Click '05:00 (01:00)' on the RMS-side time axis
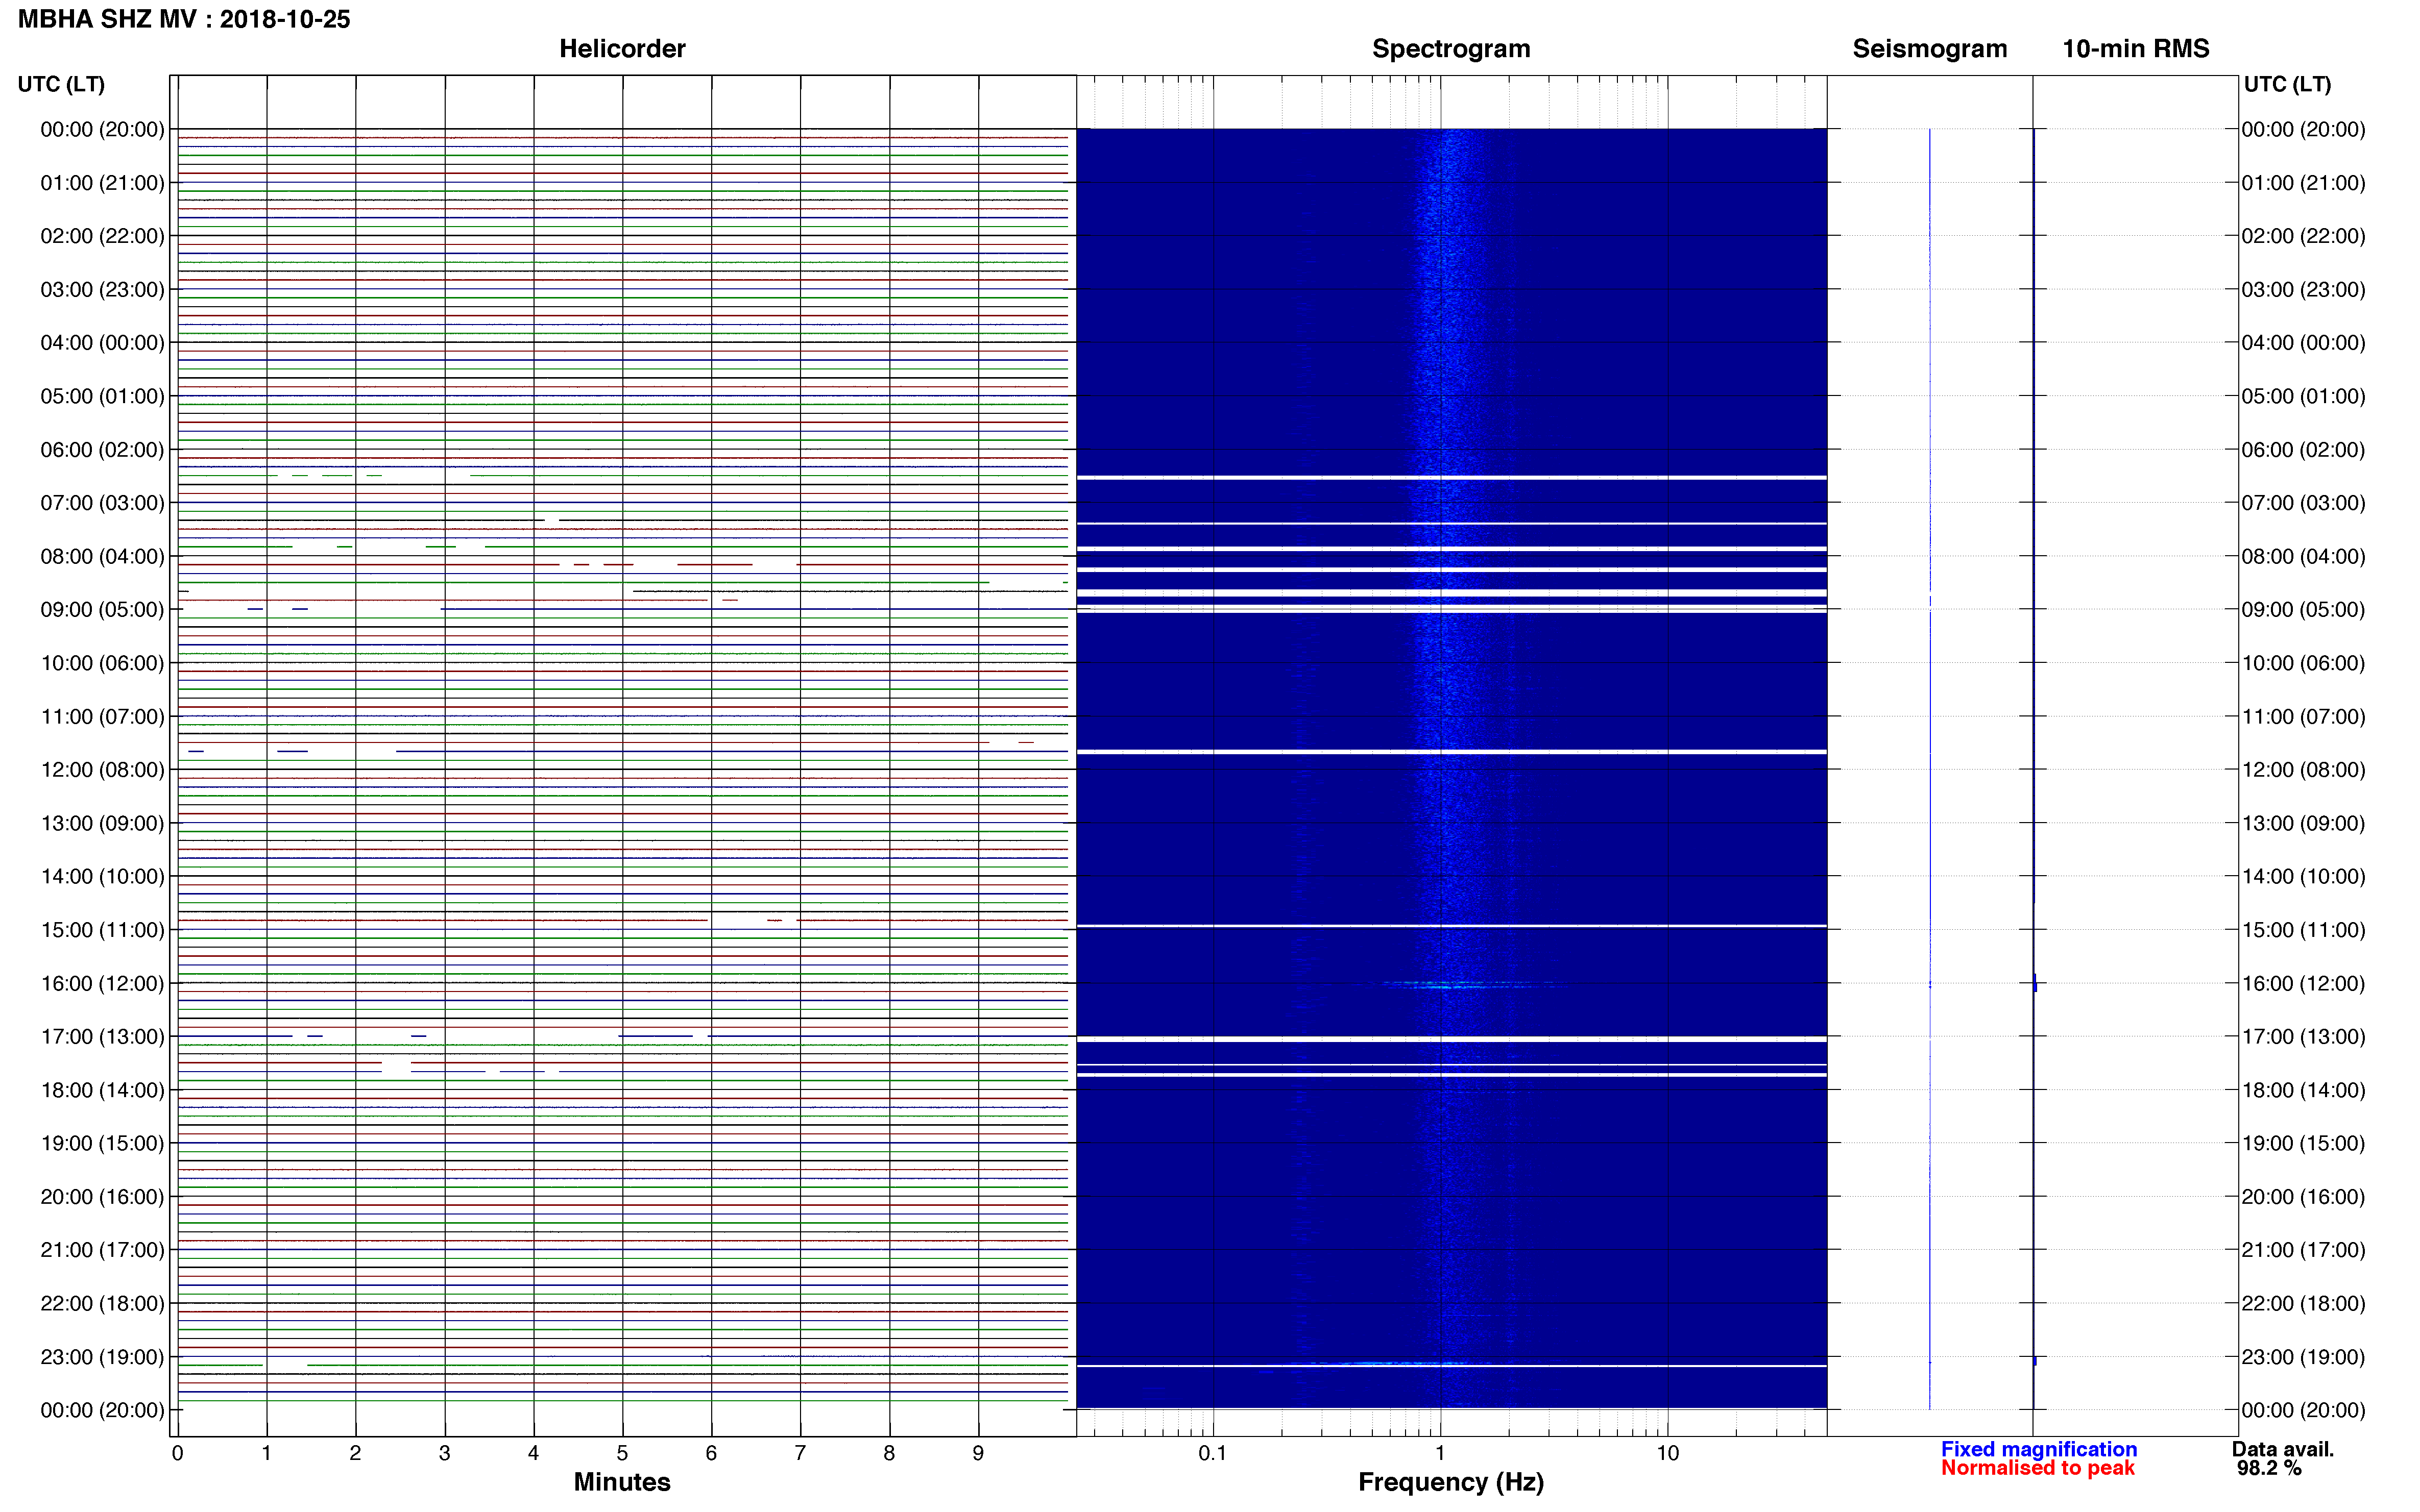This screenshot has width=2420, height=1512. coord(2303,396)
